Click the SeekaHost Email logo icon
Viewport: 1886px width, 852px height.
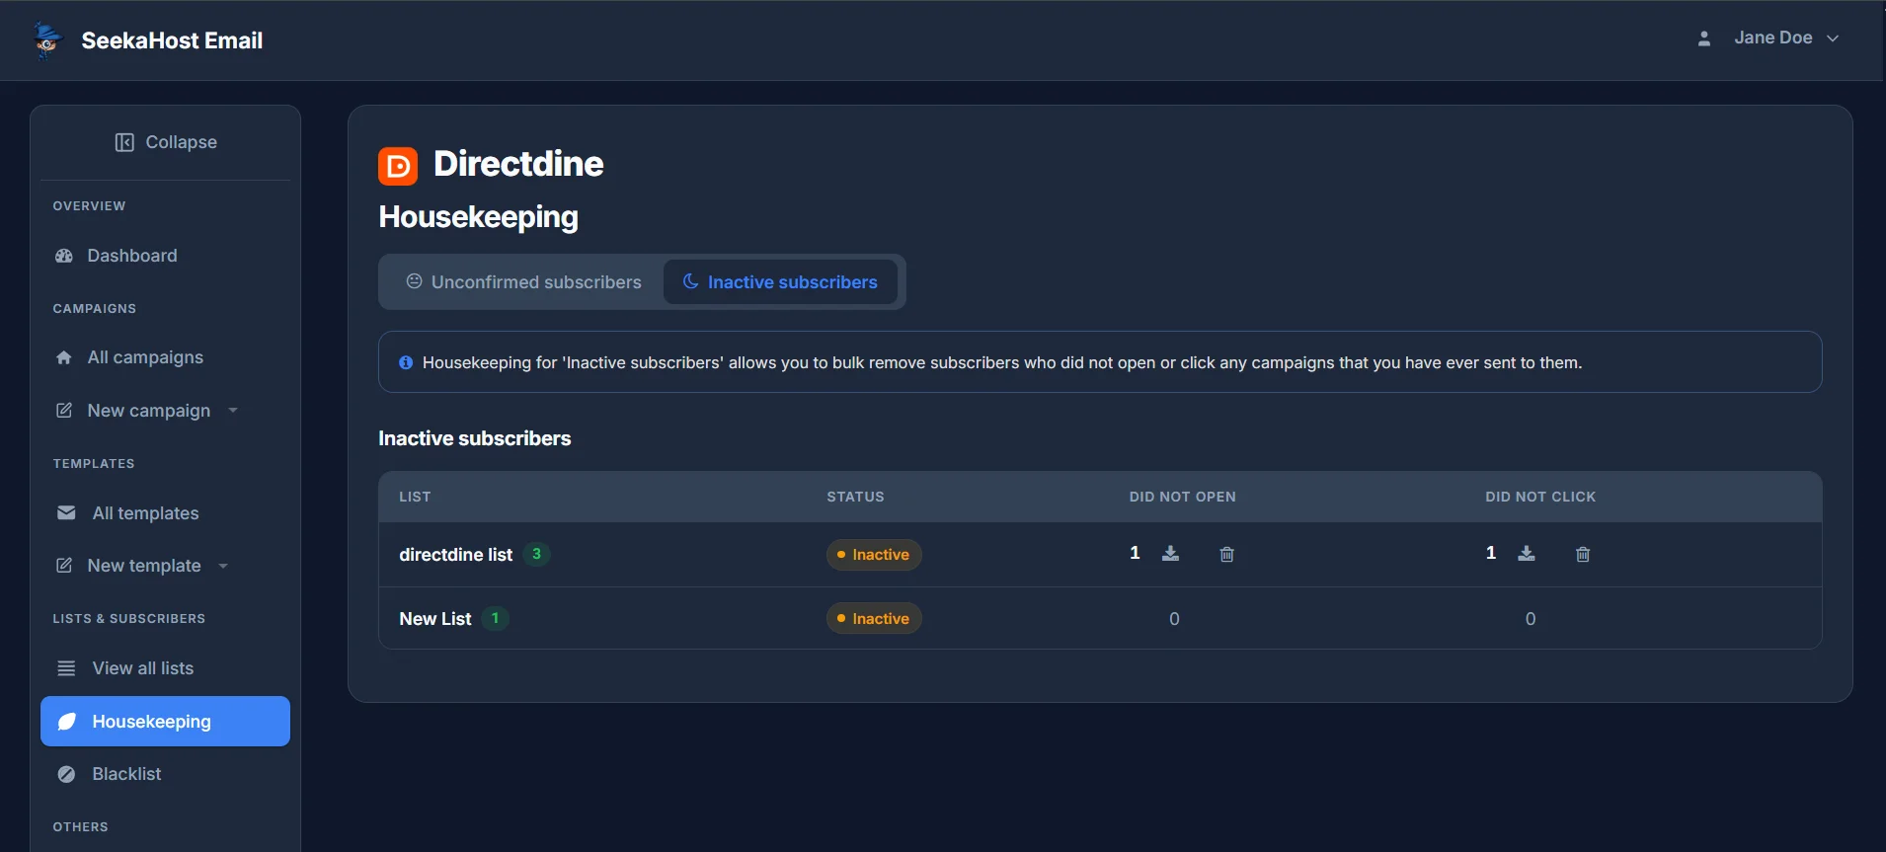click(46, 40)
